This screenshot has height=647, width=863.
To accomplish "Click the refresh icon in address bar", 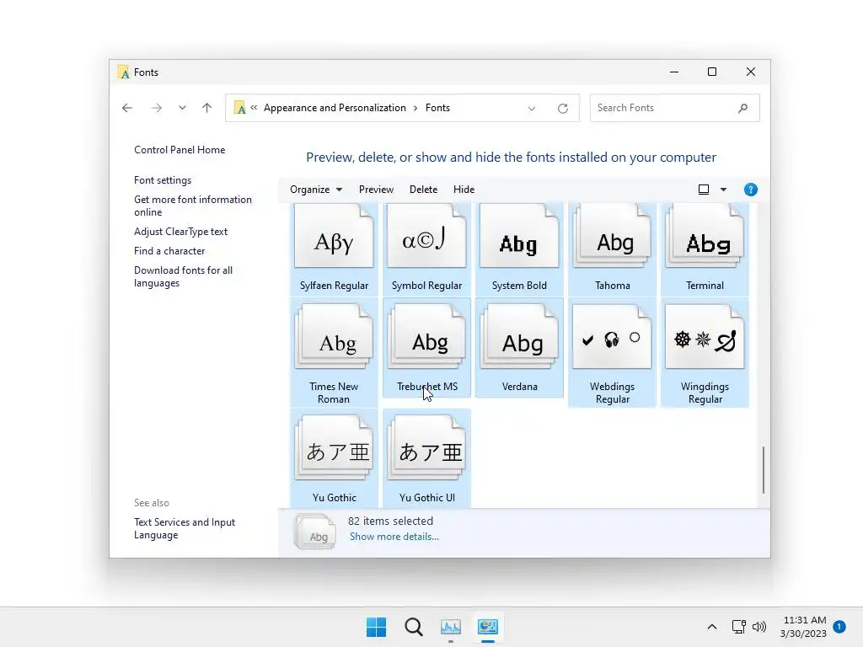I will pos(562,109).
